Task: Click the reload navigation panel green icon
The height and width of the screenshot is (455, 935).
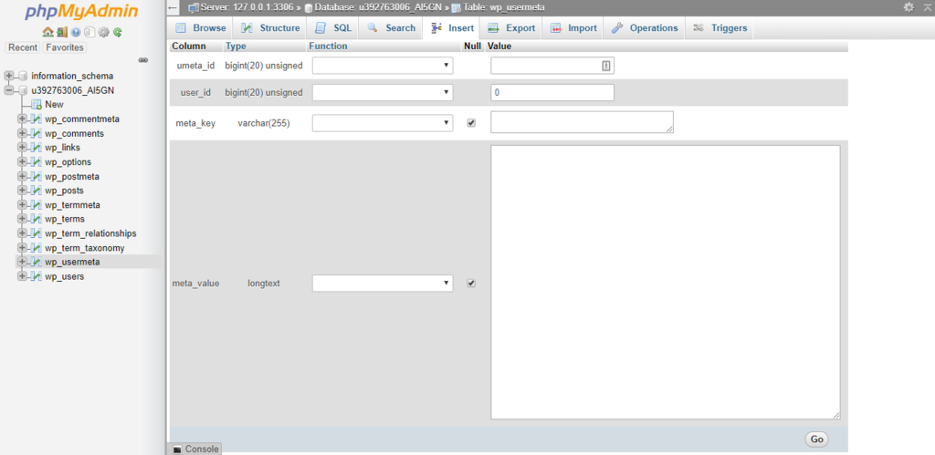Action: pos(118,32)
